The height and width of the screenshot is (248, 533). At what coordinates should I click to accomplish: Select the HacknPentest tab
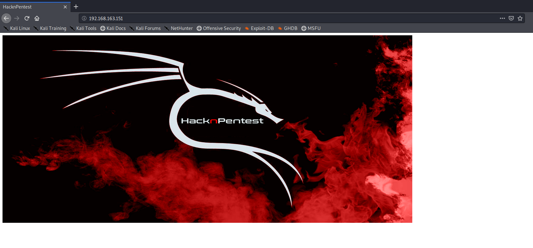pyautogui.click(x=35, y=7)
